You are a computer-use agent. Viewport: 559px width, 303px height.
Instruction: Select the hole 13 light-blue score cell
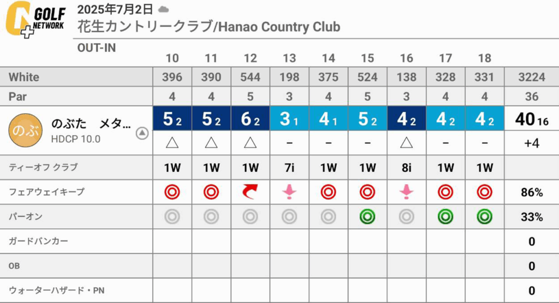coord(289,119)
